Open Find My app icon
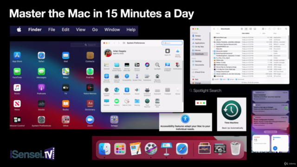Image resolution: width=297 pixels, height=167 pixels. (90, 71)
